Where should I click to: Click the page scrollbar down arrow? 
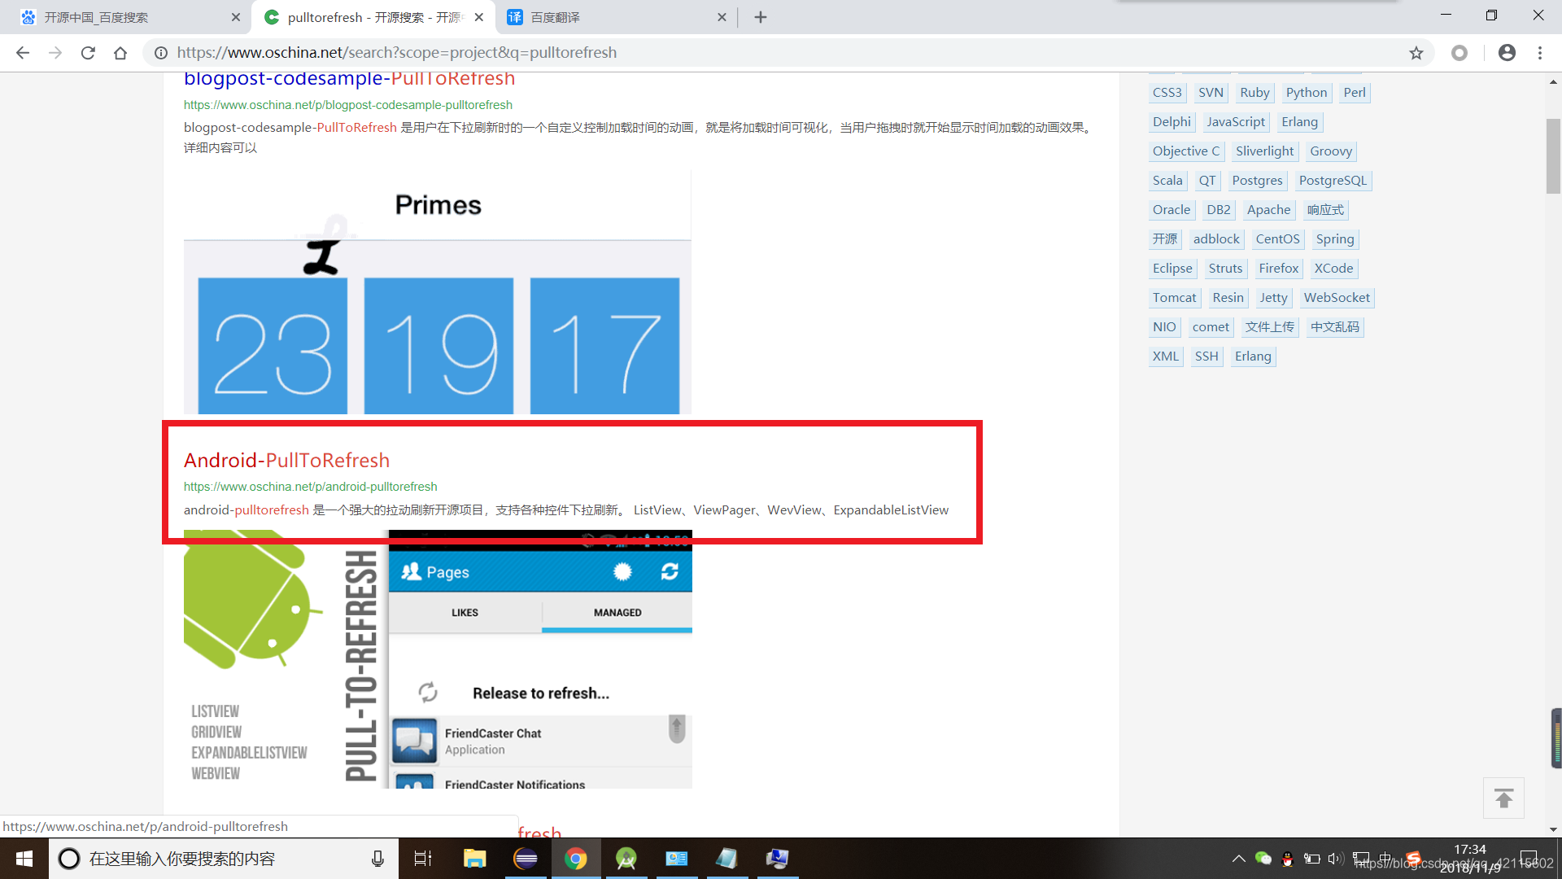click(1553, 829)
